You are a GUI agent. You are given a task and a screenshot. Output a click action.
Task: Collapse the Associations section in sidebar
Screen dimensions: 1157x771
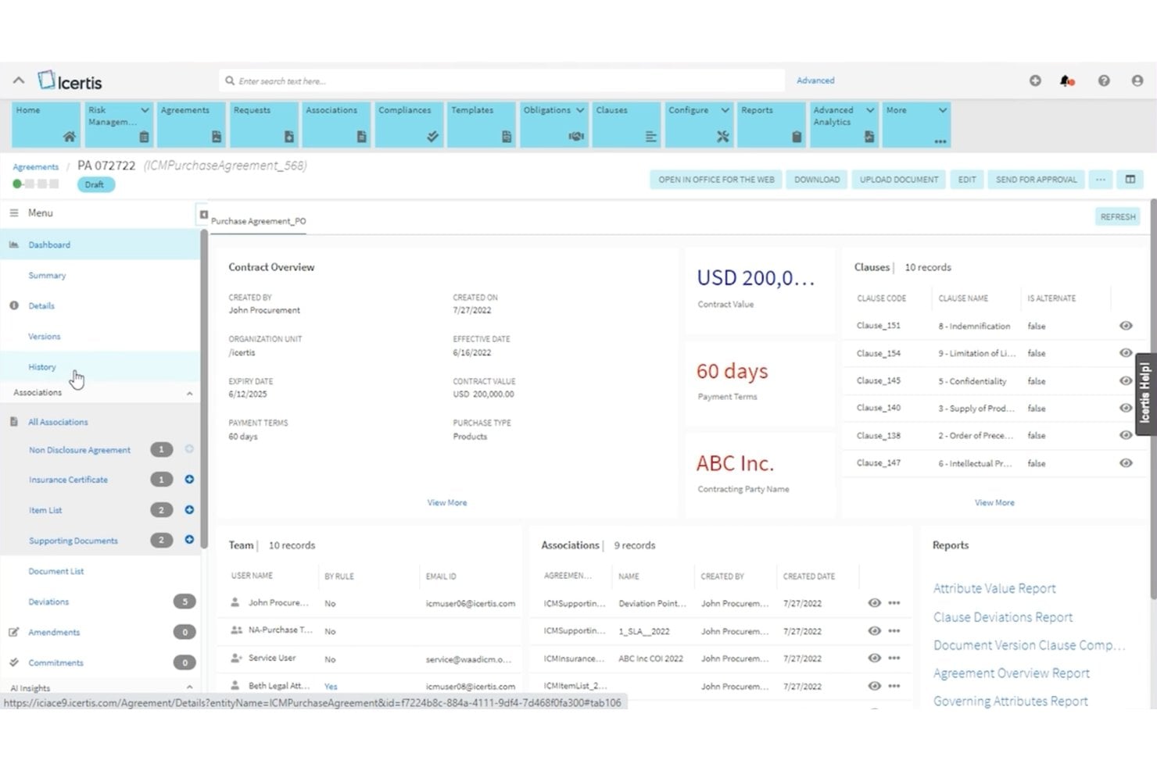pyautogui.click(x=189, y=393)
